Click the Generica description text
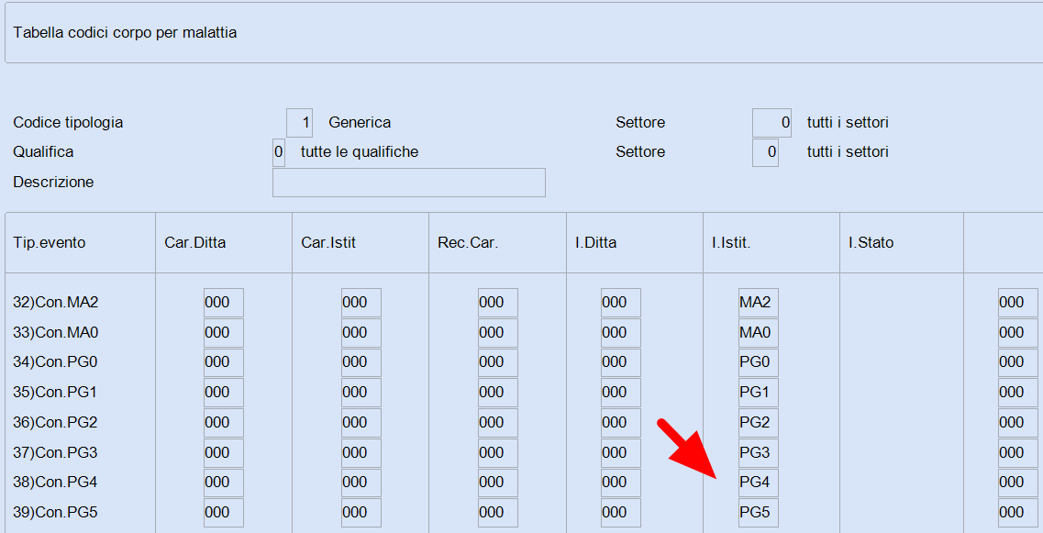Image resolution: width=1043 pixels, height=533 pixels. tap(360, 122)
